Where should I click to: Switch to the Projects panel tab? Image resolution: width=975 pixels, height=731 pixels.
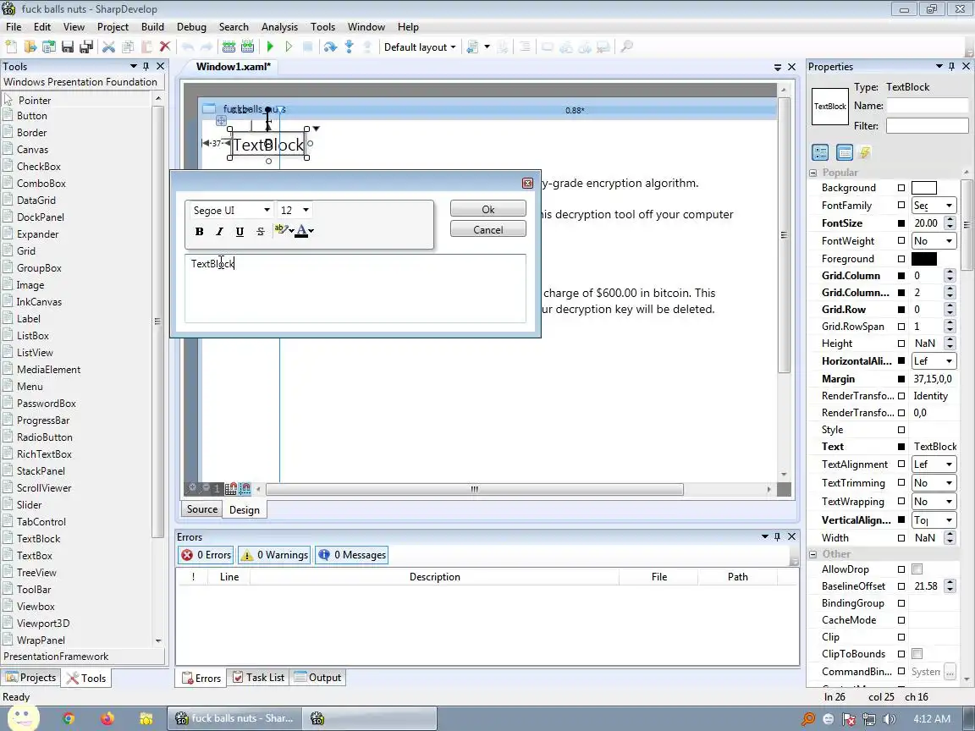[x=30, y=678]
